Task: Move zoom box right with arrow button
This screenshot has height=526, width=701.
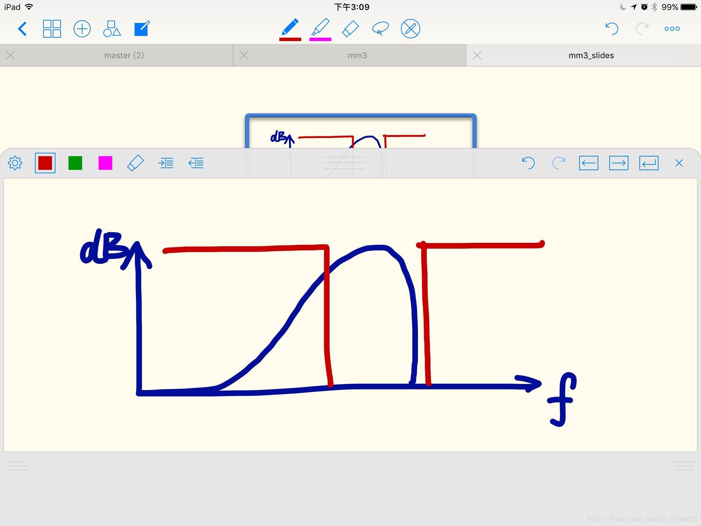Action: tap(619, 163)
